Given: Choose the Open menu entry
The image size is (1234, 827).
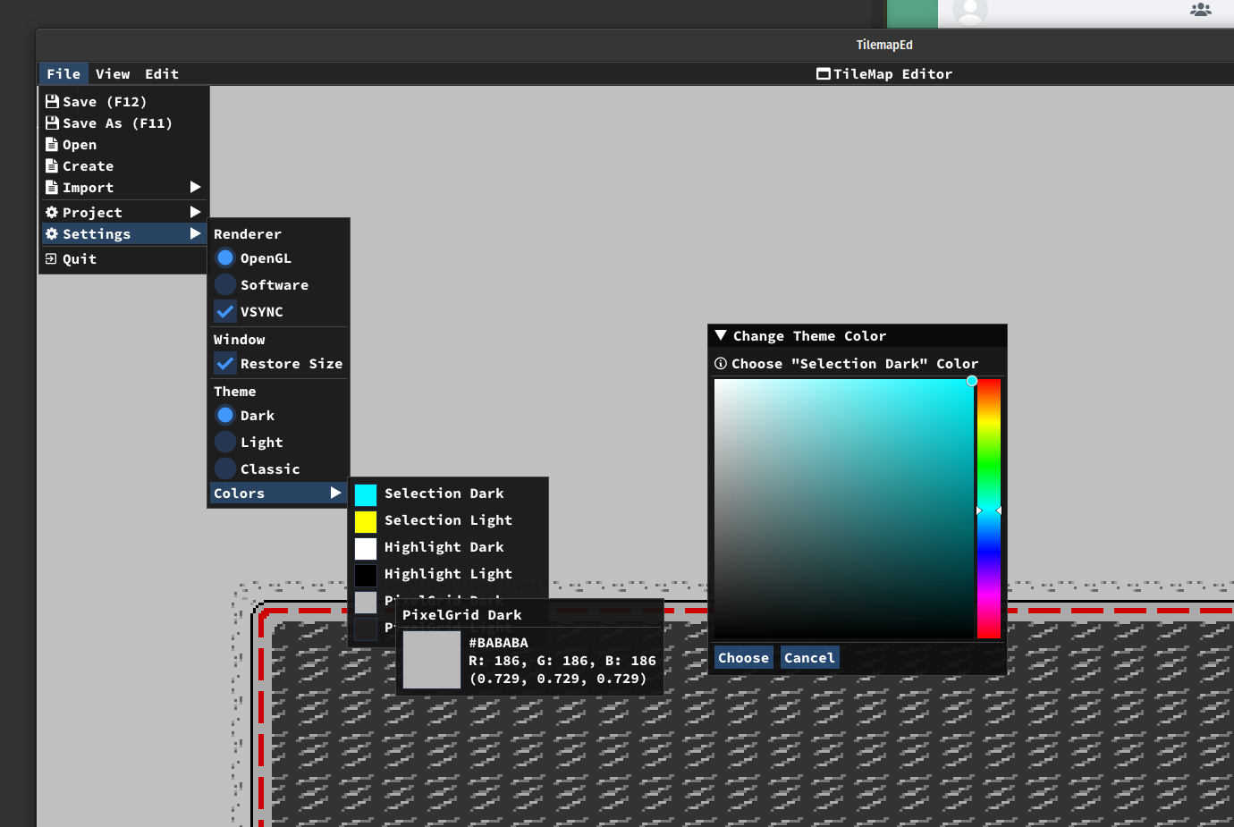Looking at the screenshot, I should click(x=124, y=144).
